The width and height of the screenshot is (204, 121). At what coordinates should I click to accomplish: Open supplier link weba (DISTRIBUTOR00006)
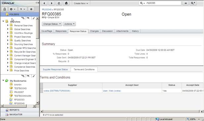click(57, 91)
